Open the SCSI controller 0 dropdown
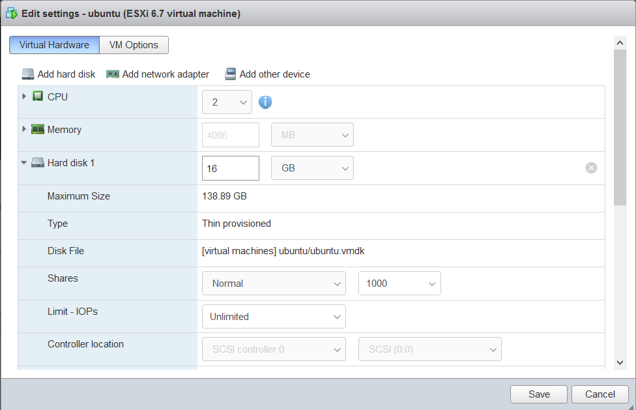636x410 pixels. coord(274,349)
